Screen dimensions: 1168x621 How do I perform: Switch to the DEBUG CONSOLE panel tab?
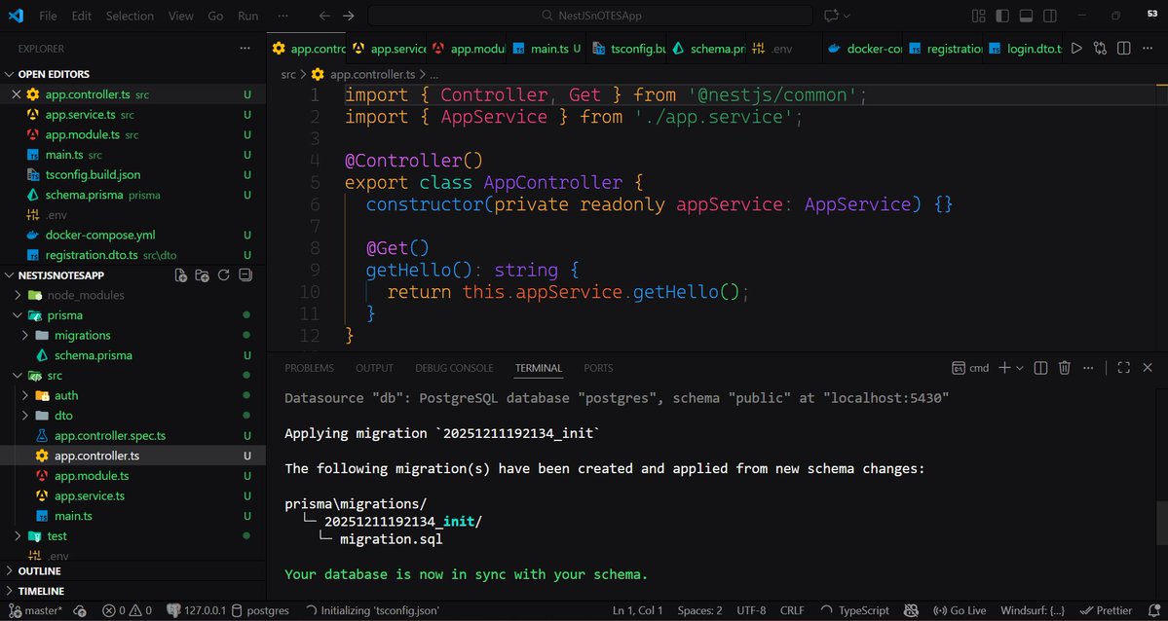click(x=454, y=368)
